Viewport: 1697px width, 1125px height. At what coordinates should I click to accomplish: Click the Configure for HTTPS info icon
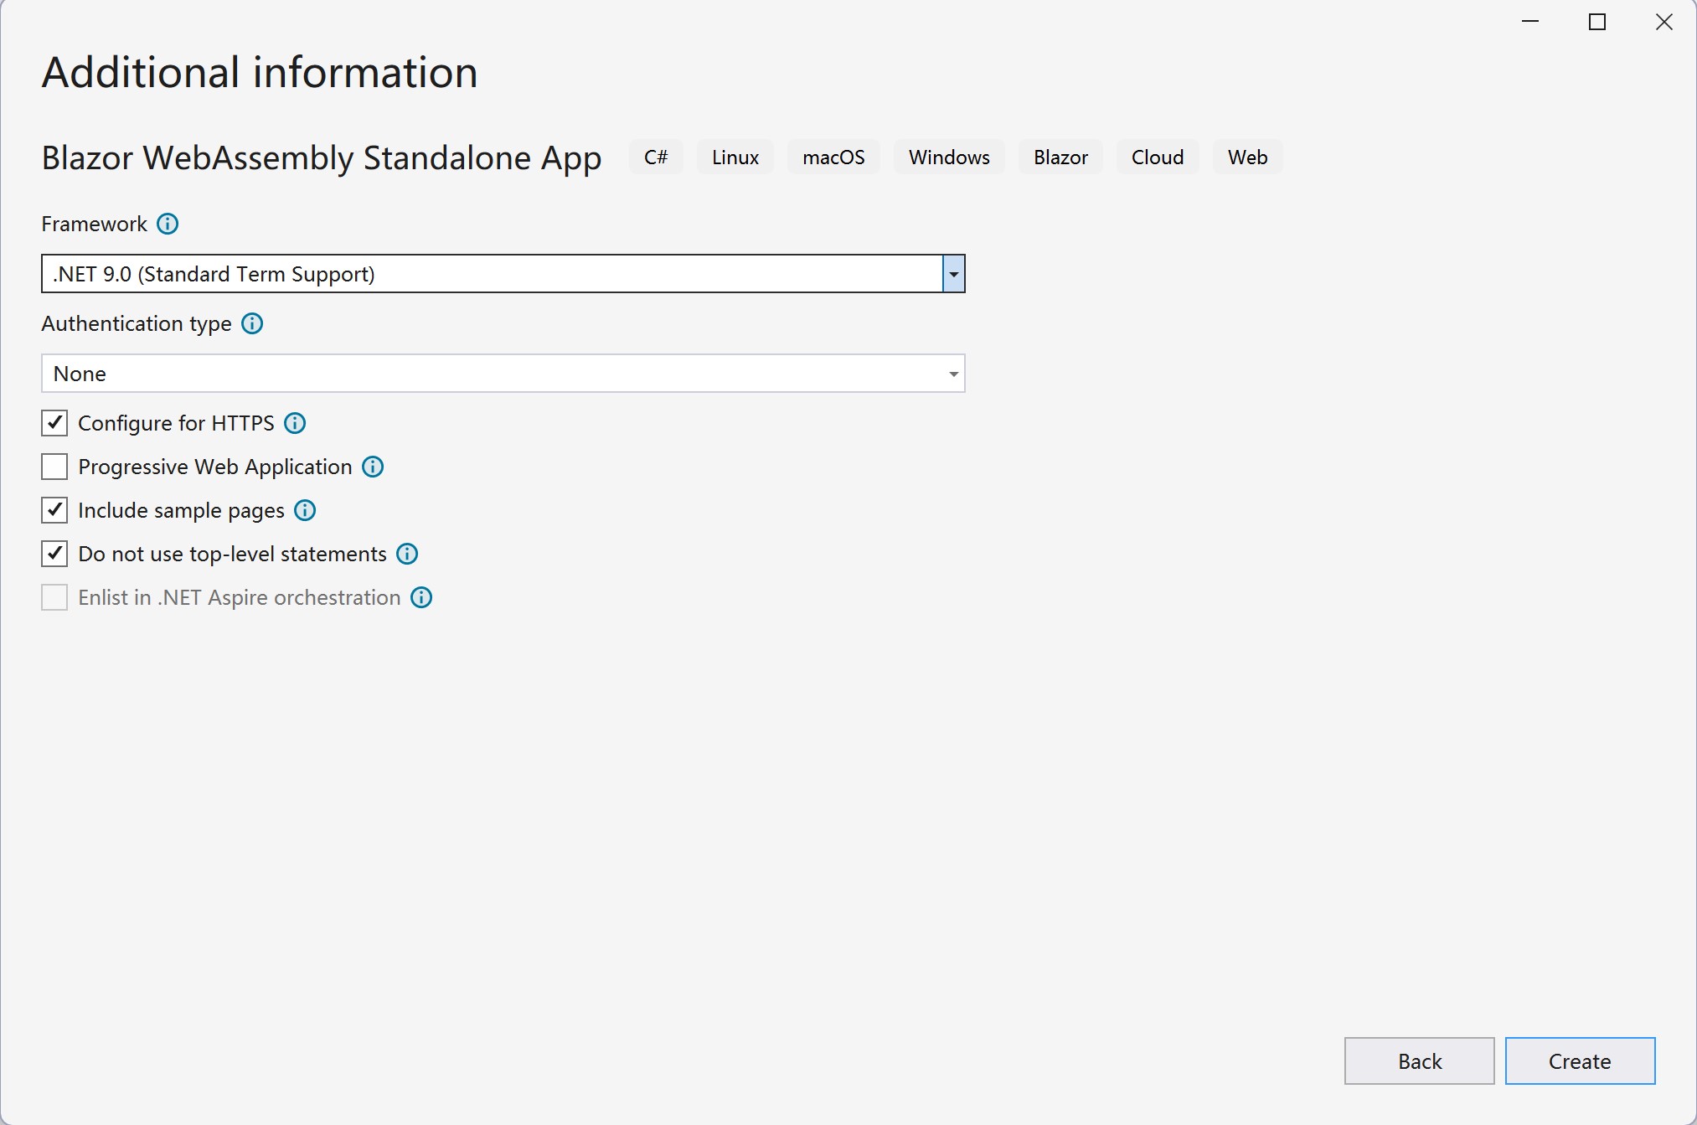(295, 423)
